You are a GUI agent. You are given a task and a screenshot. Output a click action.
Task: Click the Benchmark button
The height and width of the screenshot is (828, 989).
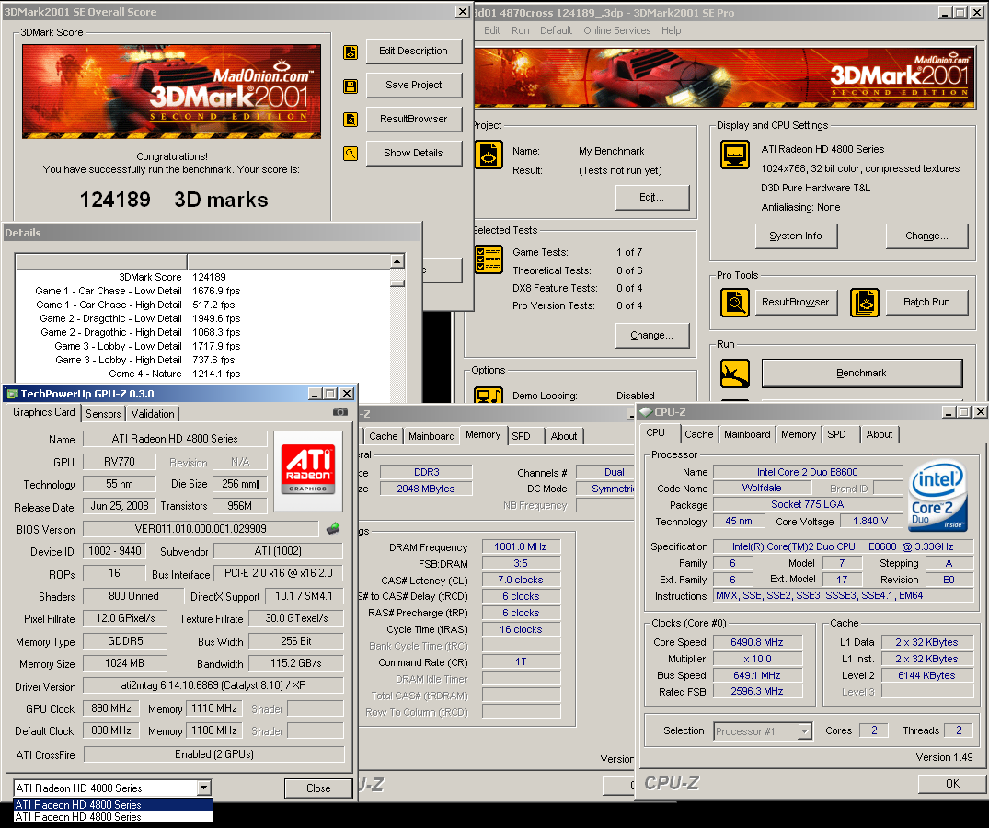pyautogui.click(x=862, y=374)
